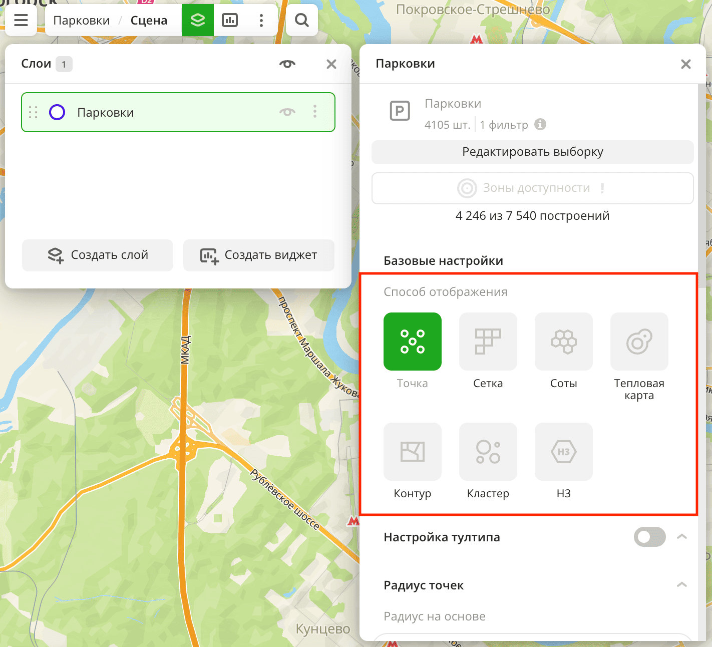The image size is (712, 647).
Task: Click the green layers icon in toolbar
Action: click(x=198, y=20)
